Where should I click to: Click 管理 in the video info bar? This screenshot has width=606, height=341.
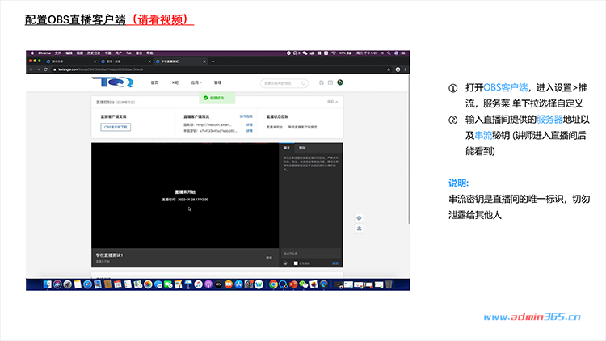click(269, 258)
